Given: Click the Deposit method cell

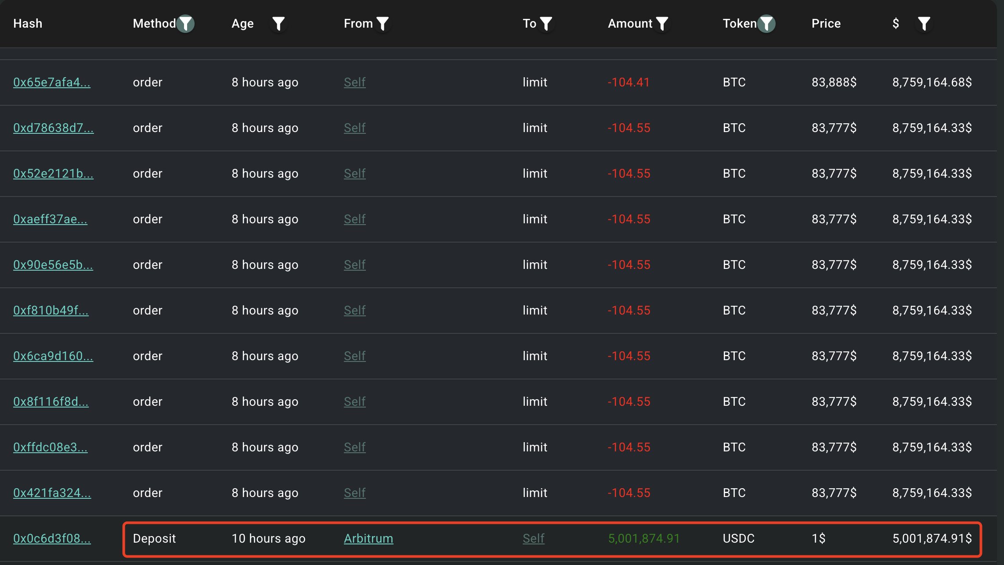Looking at the screenshot, I should (154, 539).
